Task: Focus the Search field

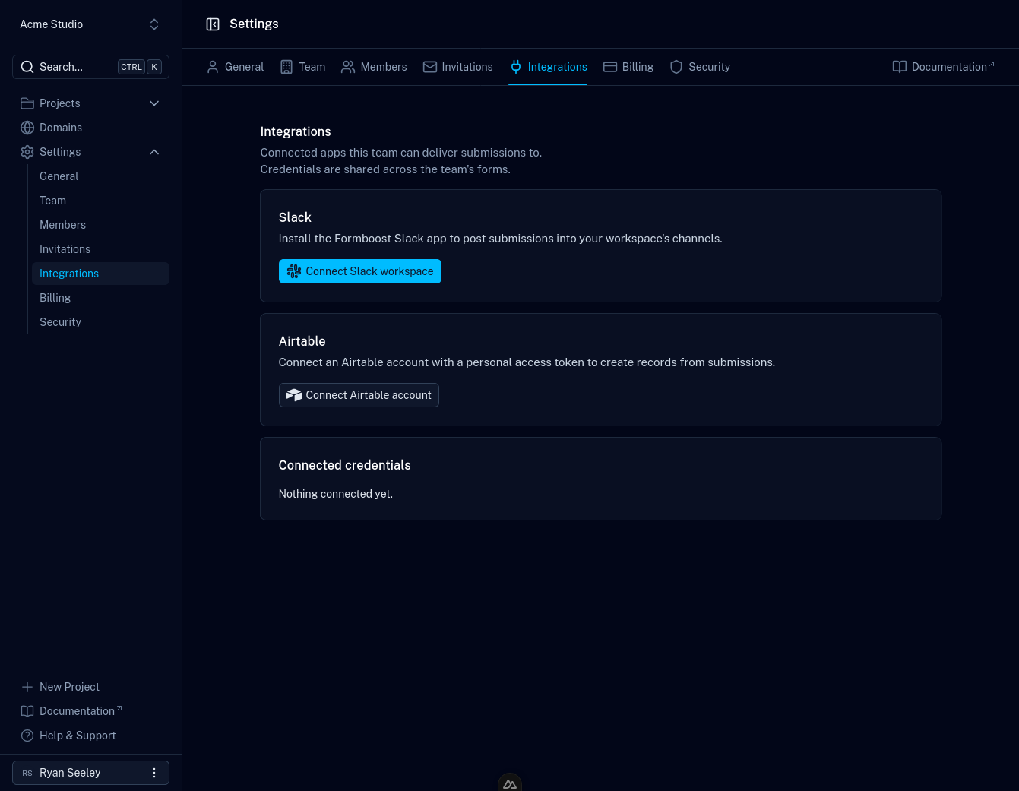Action: tap(90, 67)
